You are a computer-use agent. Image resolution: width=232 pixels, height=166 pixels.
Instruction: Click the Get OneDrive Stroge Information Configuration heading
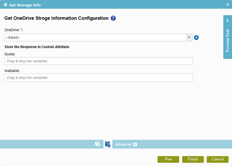point(57,18)
